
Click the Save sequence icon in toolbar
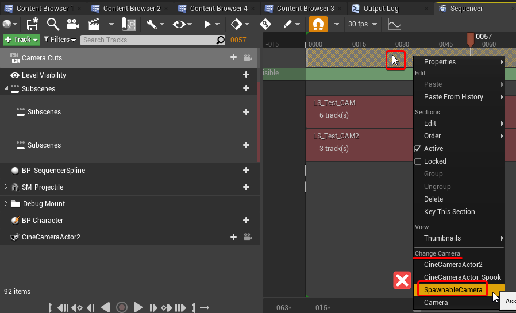click(x=33, y=24)
